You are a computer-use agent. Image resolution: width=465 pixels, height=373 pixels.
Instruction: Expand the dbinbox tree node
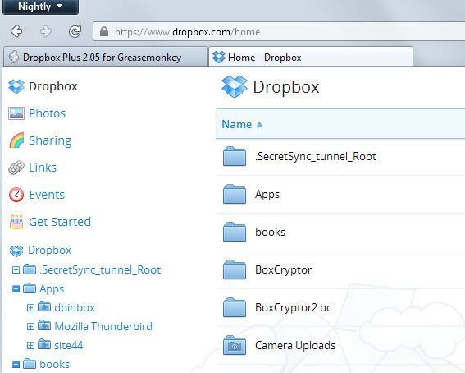[x=30, y=307]
